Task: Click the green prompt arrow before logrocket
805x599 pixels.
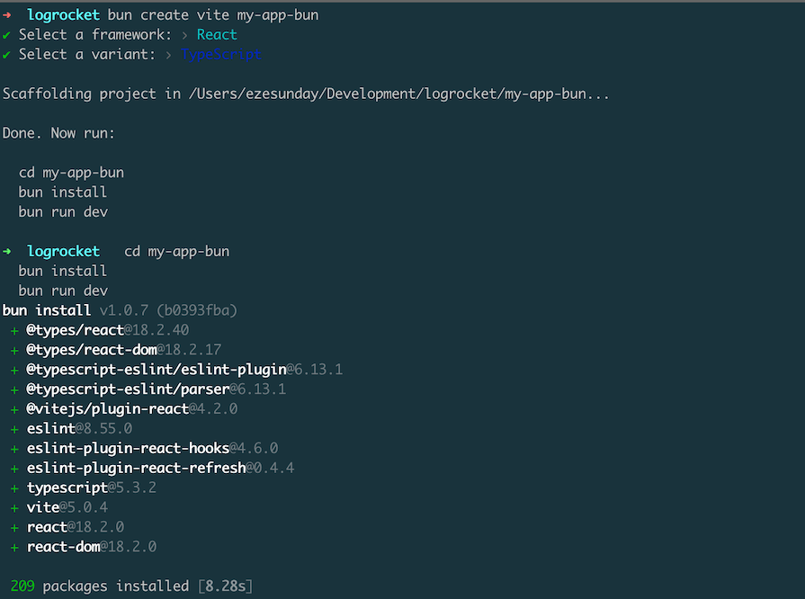Action: [6, 252]
